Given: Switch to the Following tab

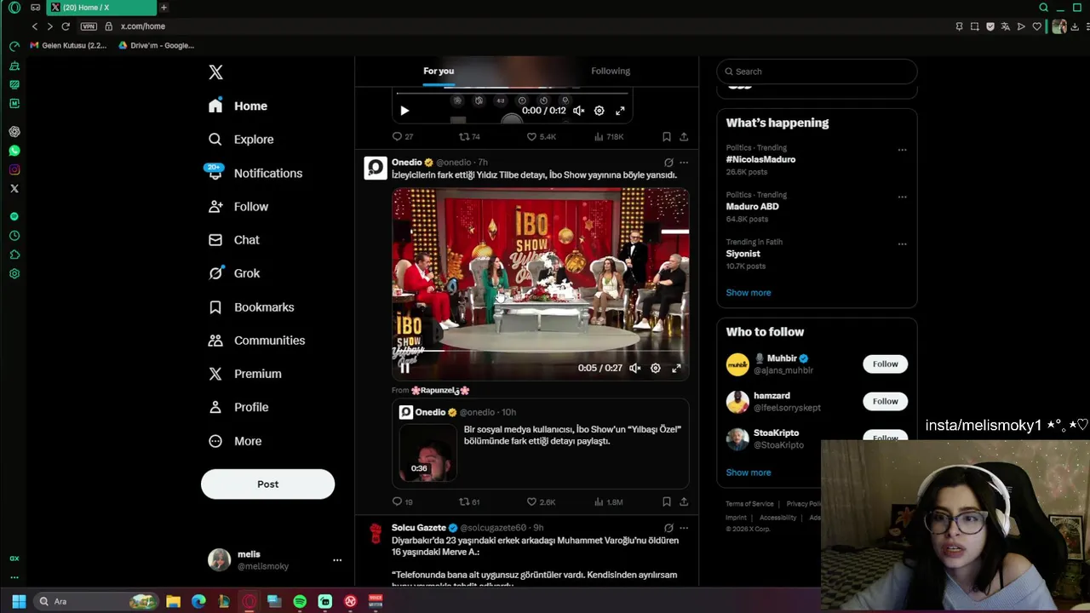Looking at the screenshot, I should [x=611, y=72].
